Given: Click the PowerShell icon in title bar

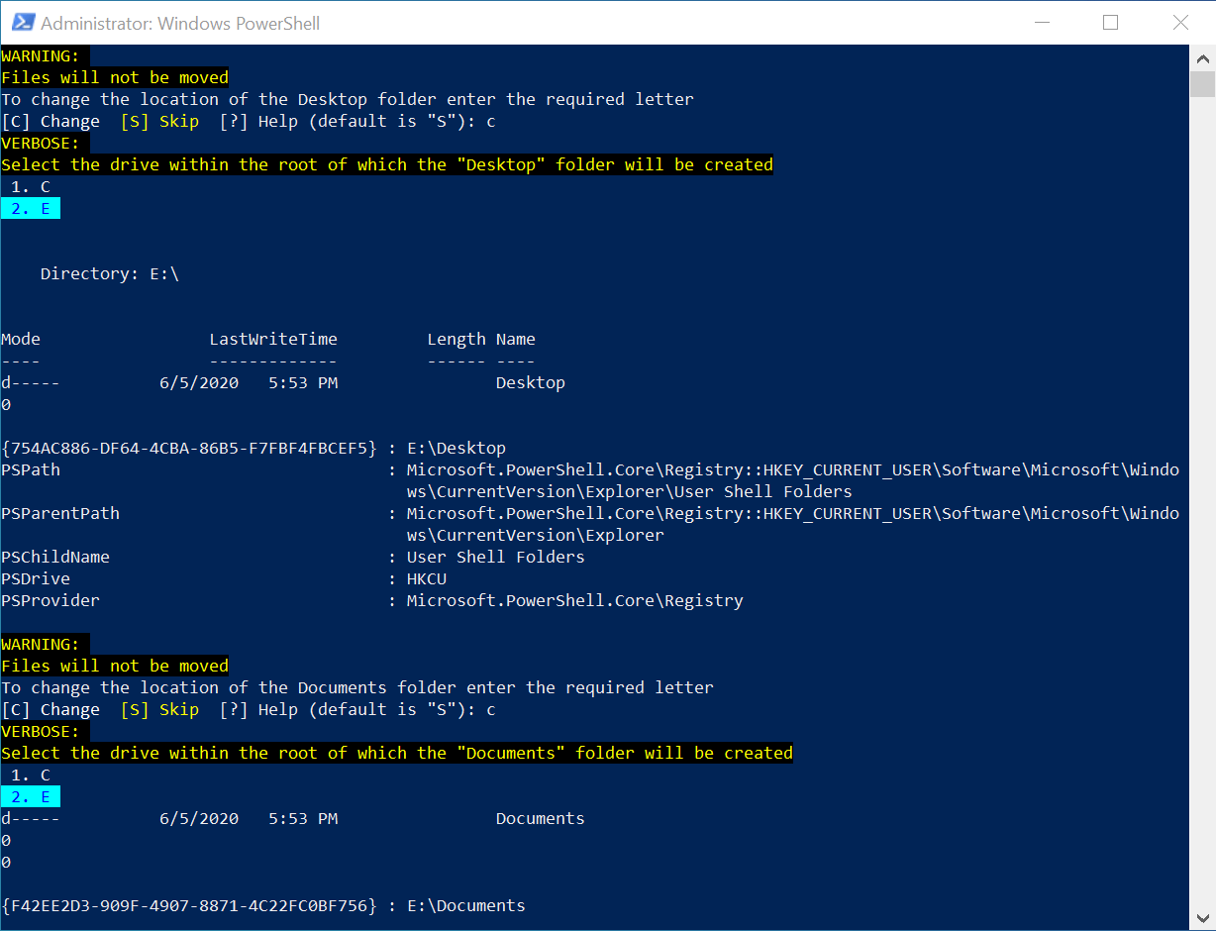Looking at the screenshot, I should coord(22,22).
